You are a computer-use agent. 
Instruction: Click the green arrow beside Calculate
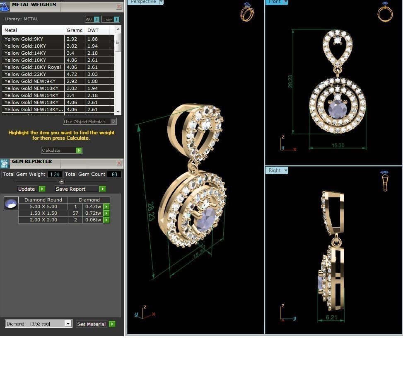point(79,150)
